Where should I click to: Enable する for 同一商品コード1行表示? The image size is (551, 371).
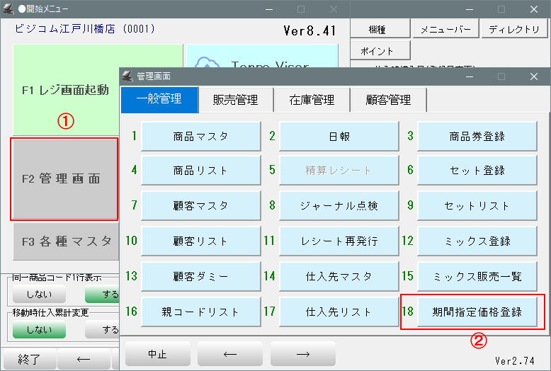point(102,295)
